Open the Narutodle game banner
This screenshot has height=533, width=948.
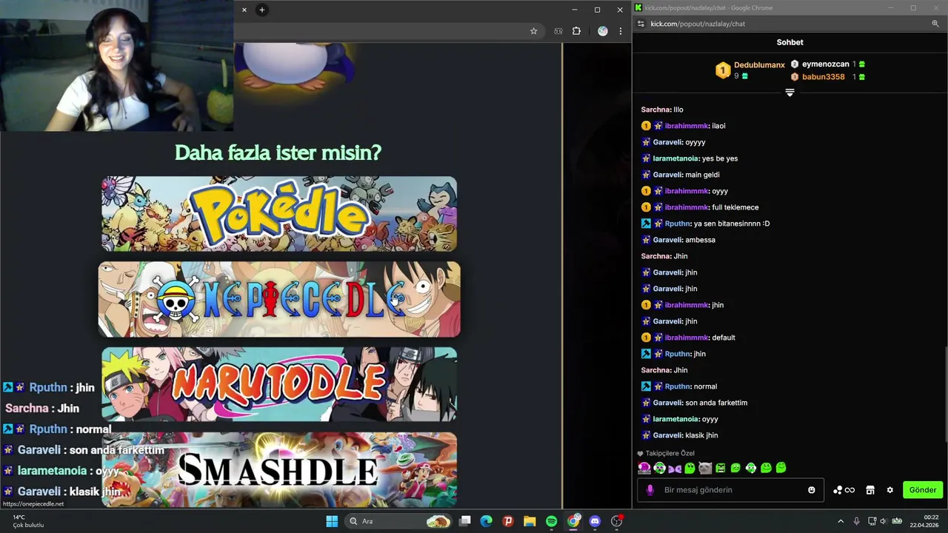pos(279,383)
